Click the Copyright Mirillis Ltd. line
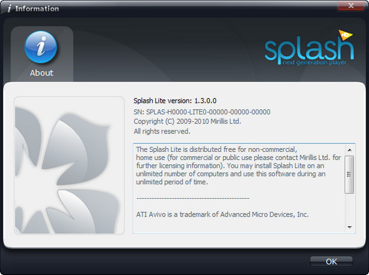This screenshot has height=275, width=369. 187,122
